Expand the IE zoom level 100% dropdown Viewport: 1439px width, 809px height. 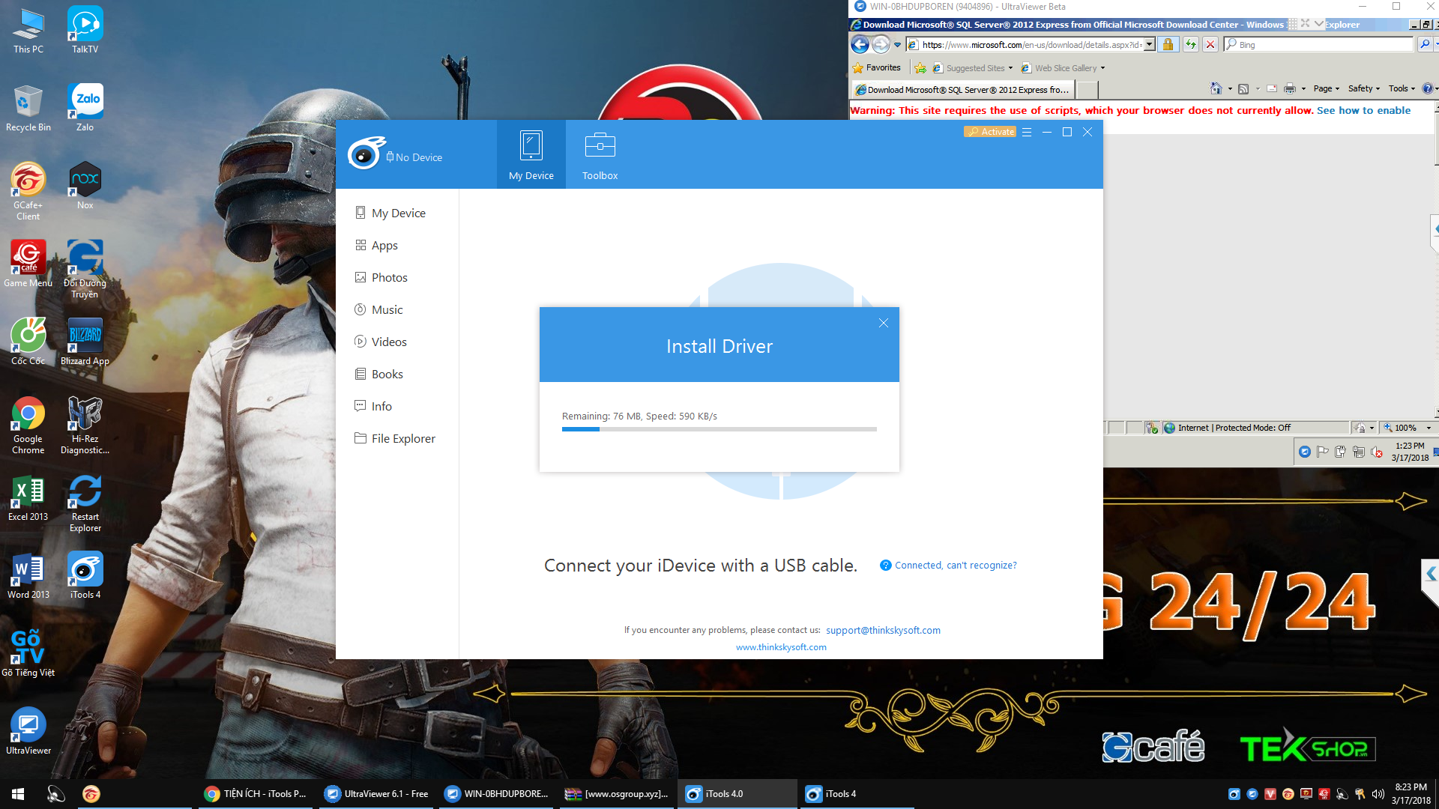pyautogui.click(x=1429, y=428)
